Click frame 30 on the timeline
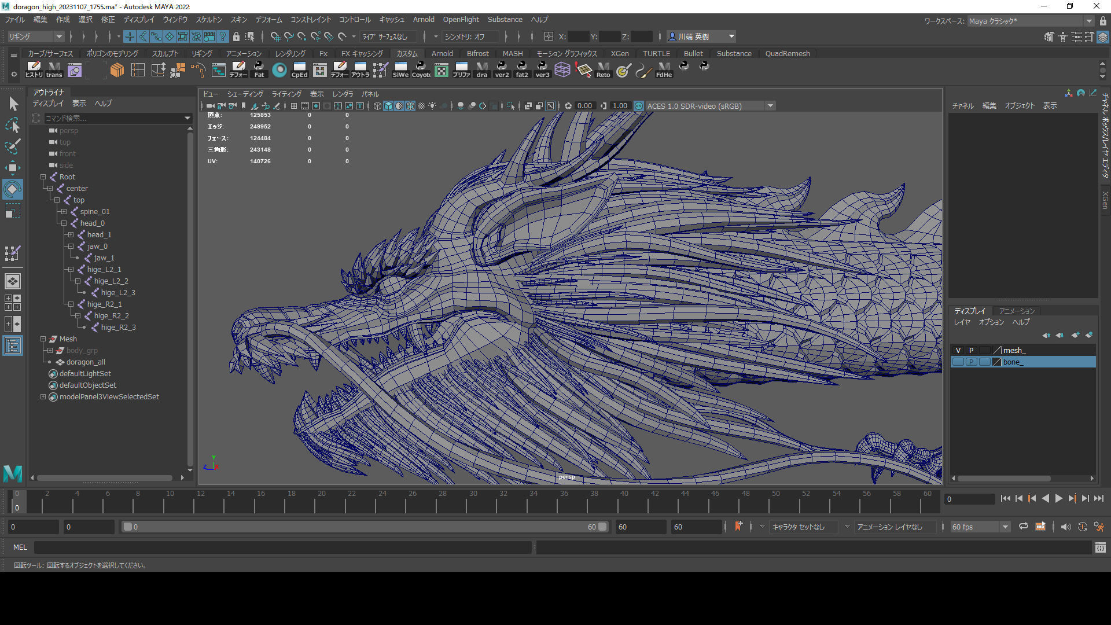Screen dimensions: 1111x625 click(x=473, y=501)
